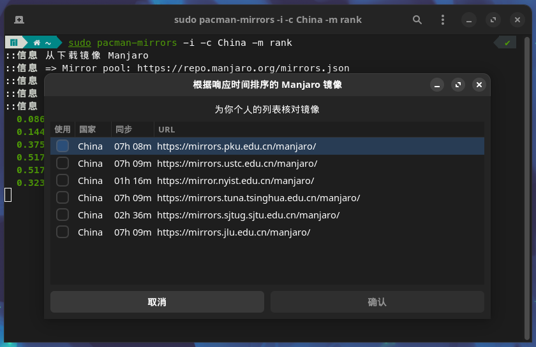The height and width of the screenshot is (347, 536).
Task: Click the 确认 button
Action: pyautogui.click(x=377, y=302)
